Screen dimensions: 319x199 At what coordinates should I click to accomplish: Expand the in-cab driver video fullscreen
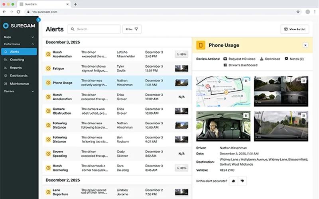[246, 115]
